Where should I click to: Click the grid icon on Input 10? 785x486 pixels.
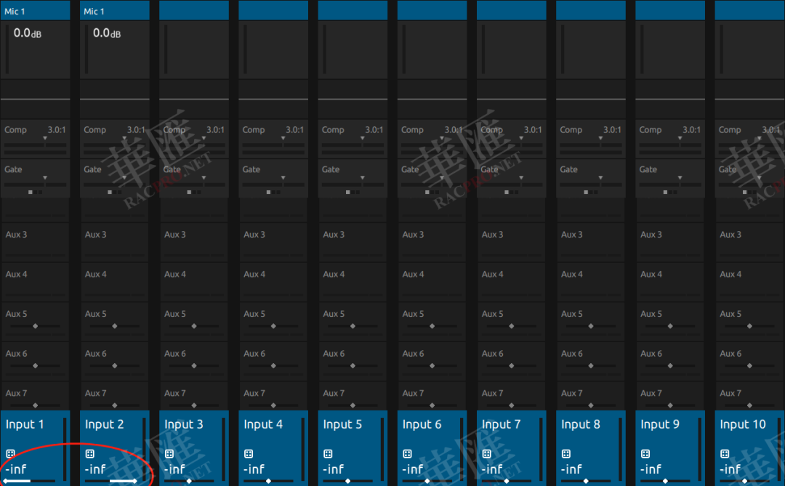(725, 453)
